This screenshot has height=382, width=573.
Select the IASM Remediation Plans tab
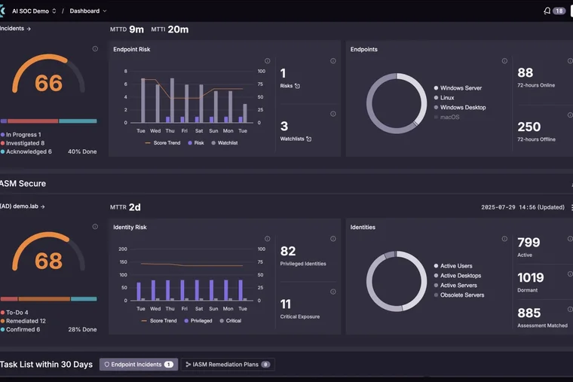click(x=228, y=365)
